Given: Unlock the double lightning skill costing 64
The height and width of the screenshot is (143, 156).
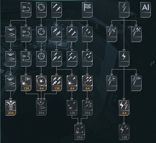Looking at the screenshot, I should point(124,108).
